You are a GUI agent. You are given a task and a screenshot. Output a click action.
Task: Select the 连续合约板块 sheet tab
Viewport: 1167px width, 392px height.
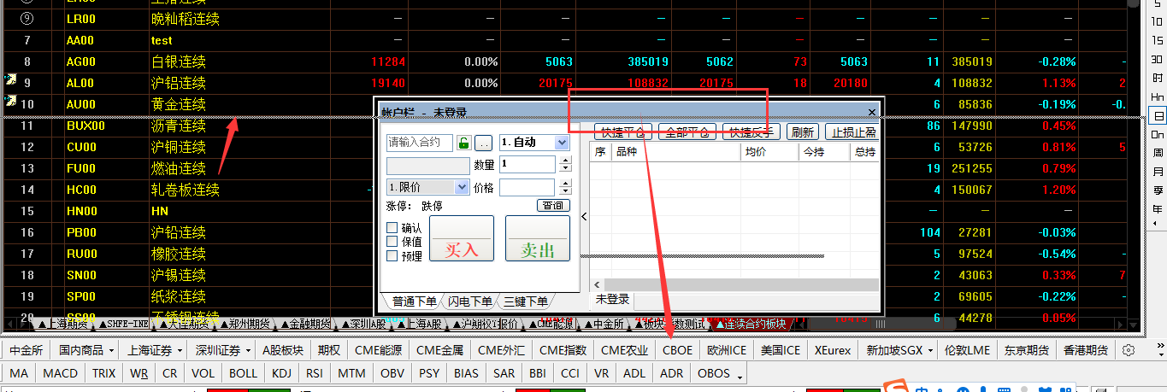click(750, 325)
